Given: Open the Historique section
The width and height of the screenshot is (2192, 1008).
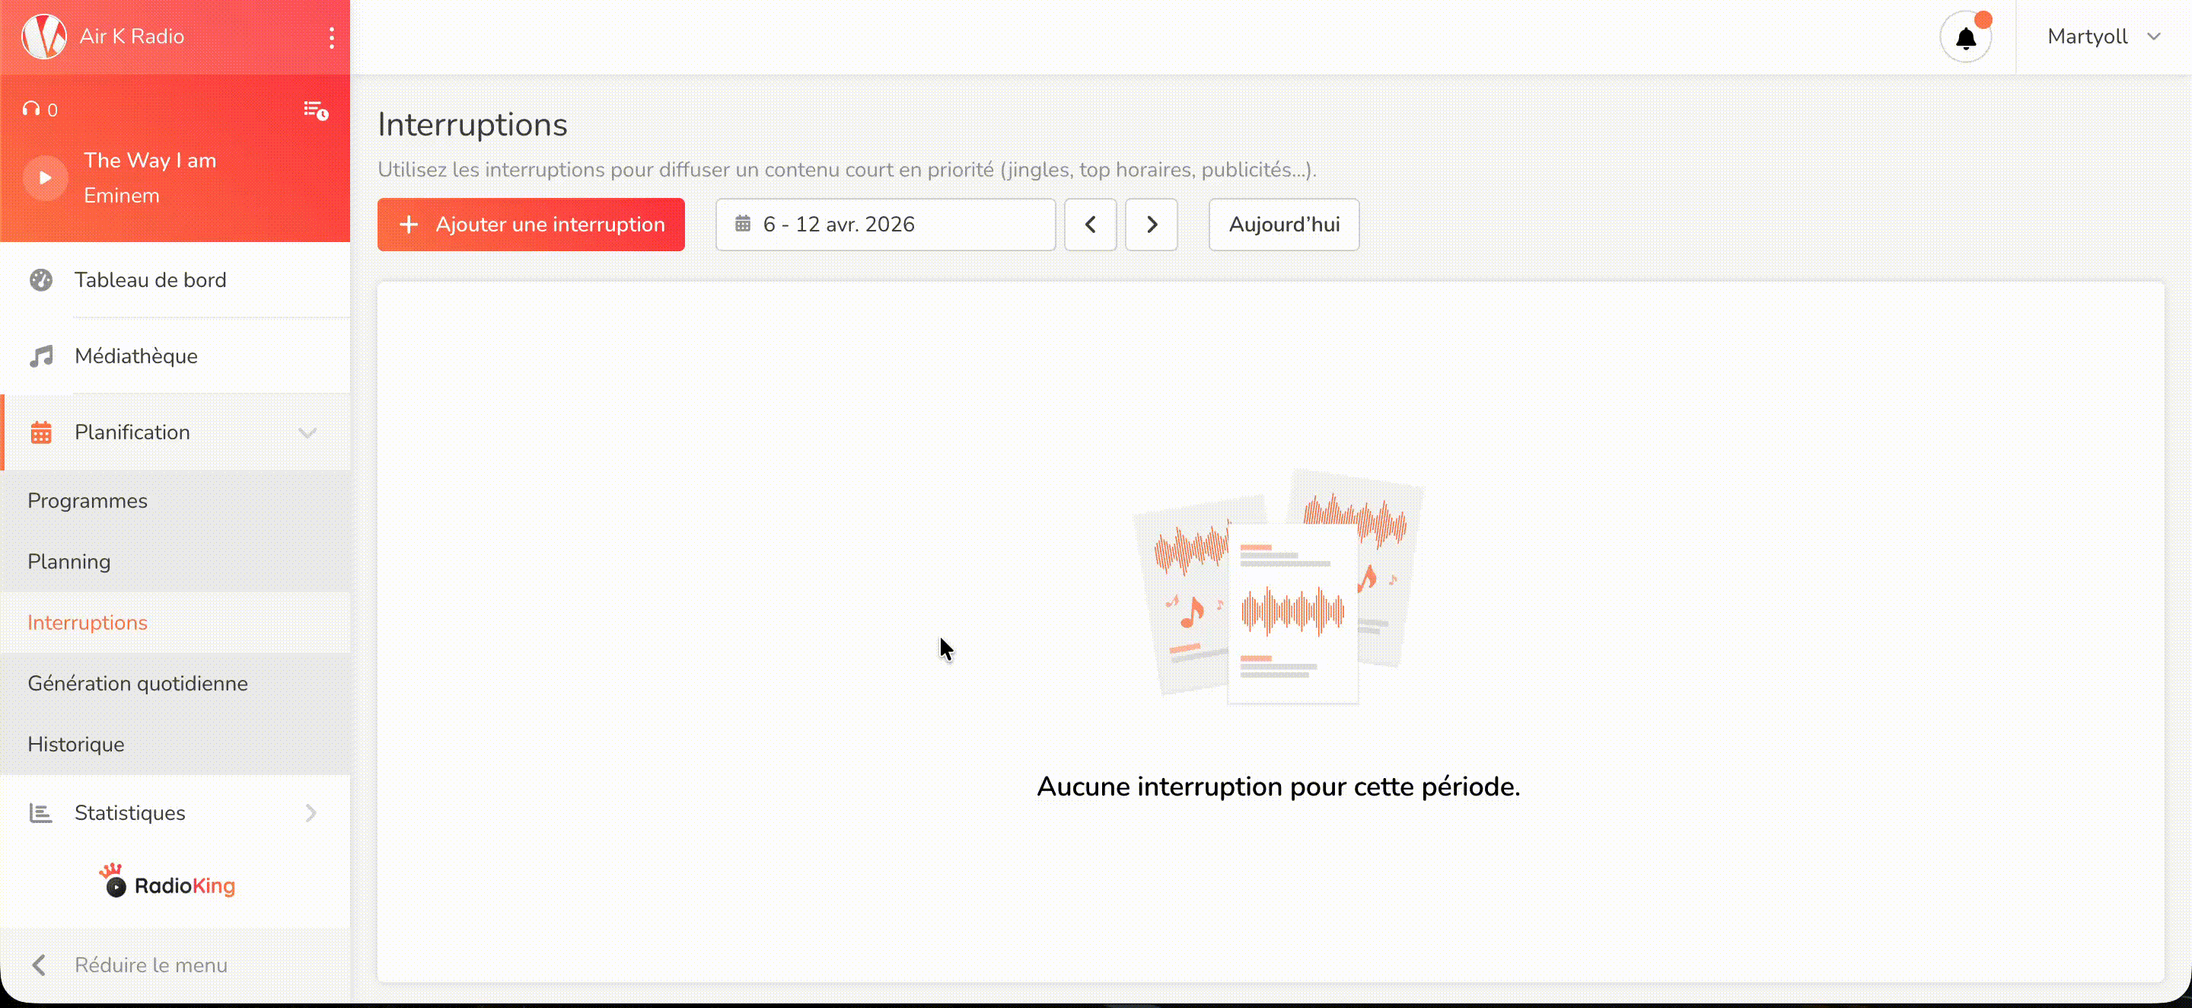Looking at the screenshot, I should pos(75,743).
